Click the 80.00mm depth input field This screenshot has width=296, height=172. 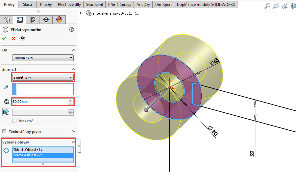39,102
